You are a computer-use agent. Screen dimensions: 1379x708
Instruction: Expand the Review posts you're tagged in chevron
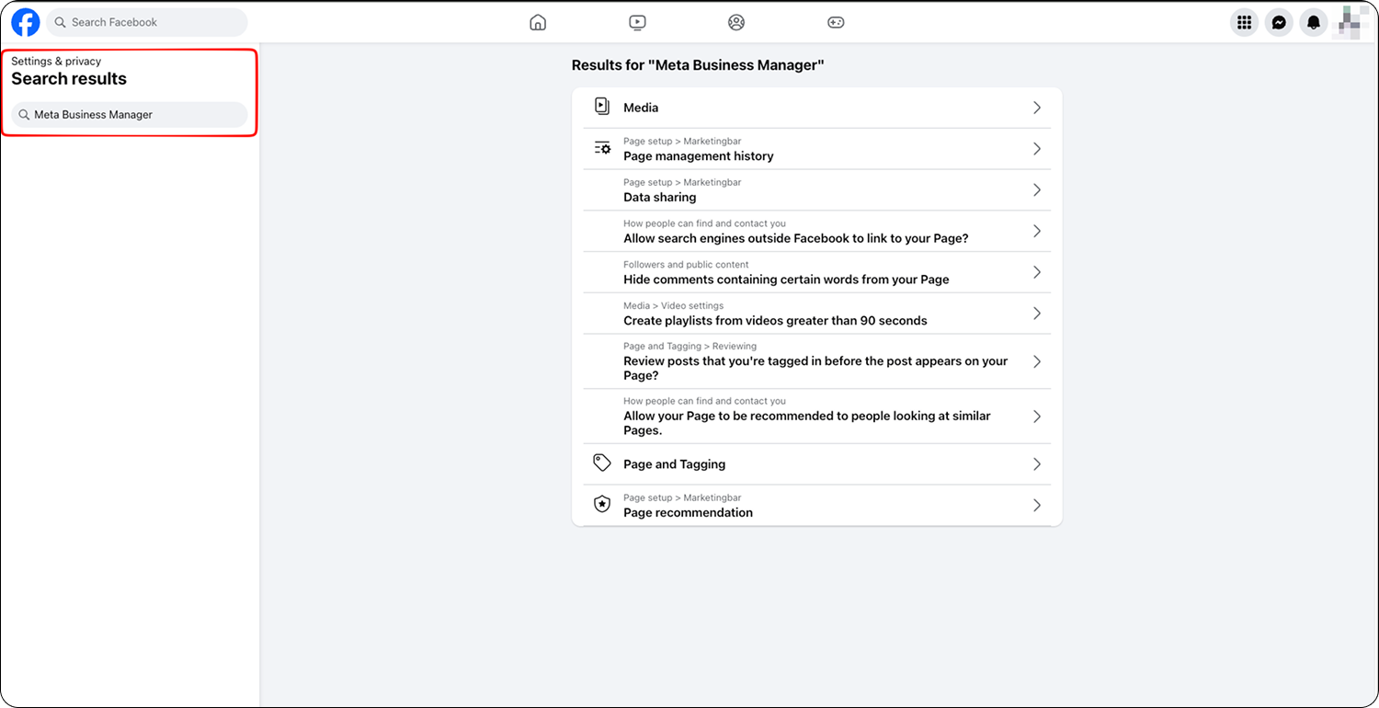1037,361
